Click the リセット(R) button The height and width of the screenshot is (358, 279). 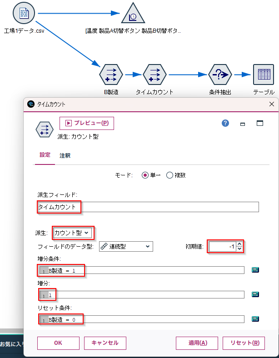244,343
